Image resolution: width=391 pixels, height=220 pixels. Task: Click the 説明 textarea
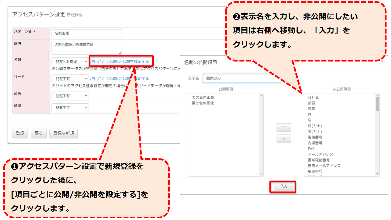click(x=87, y=48)
